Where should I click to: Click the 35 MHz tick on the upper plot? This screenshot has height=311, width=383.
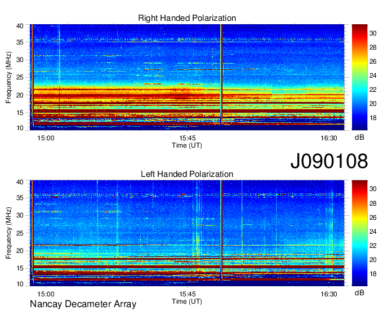point(20,42)
